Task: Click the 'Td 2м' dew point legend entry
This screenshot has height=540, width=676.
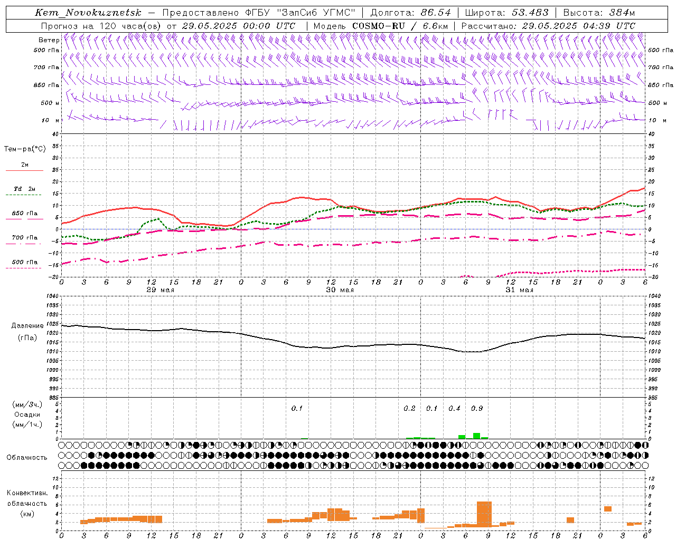Action: 25,189
